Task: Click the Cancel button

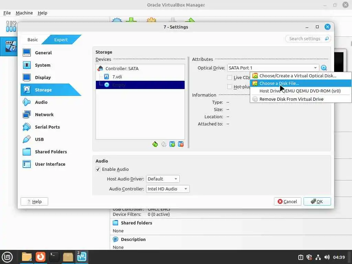Action: (288, 201)
